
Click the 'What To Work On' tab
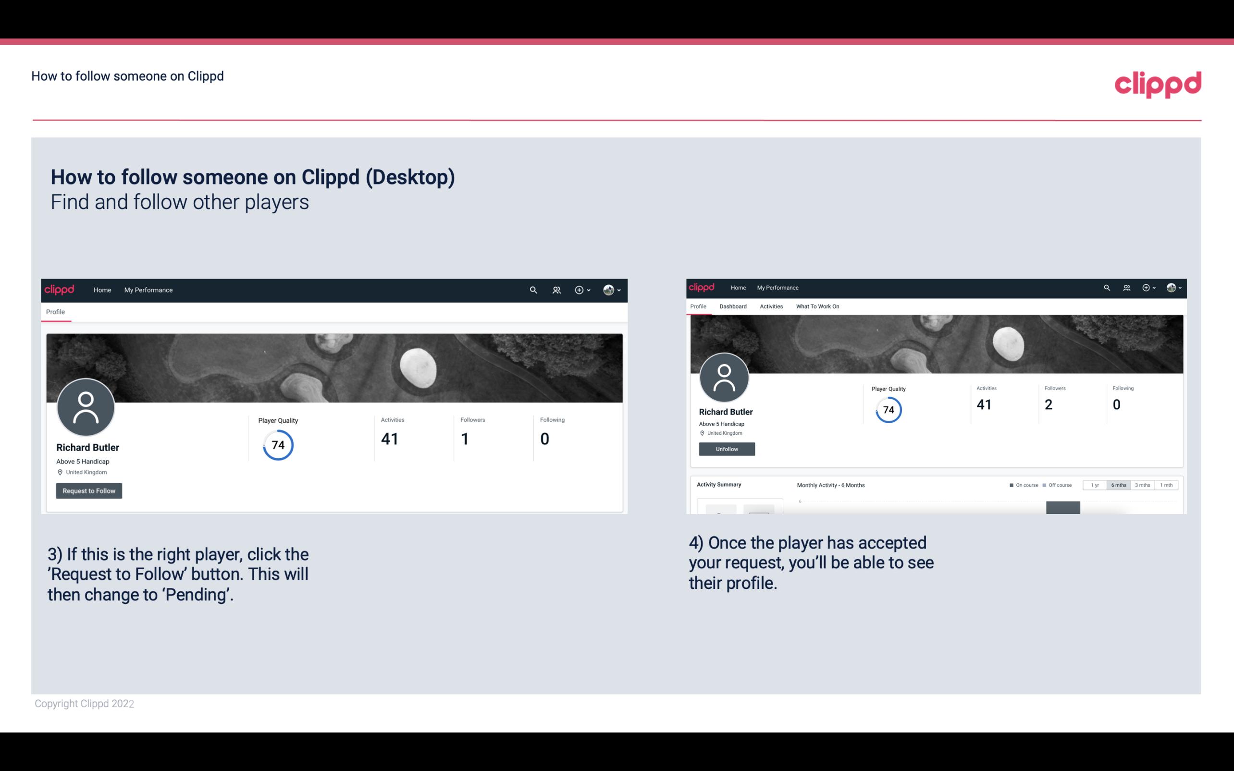(x=817, y=306)
